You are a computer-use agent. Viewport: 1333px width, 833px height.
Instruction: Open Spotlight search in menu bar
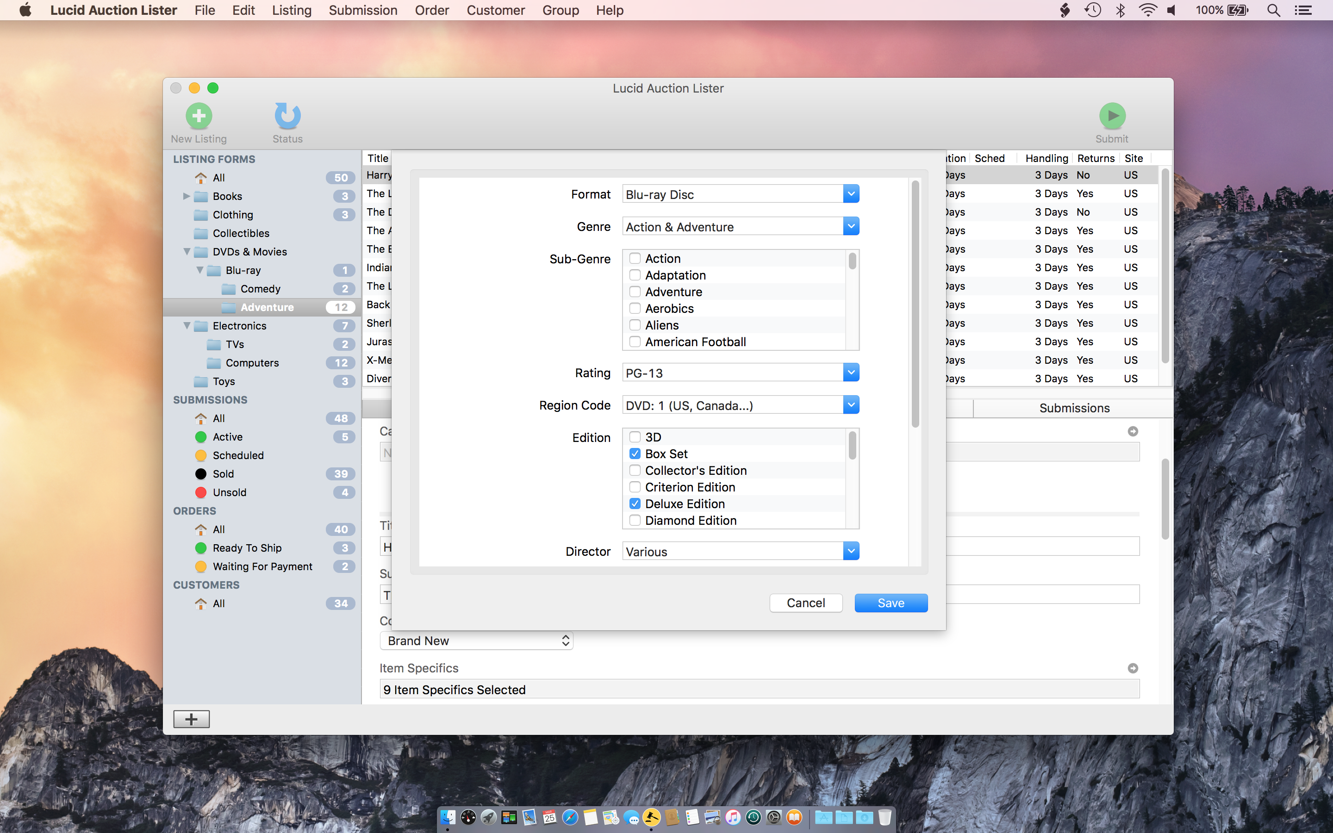click(x=1273, y=11)
